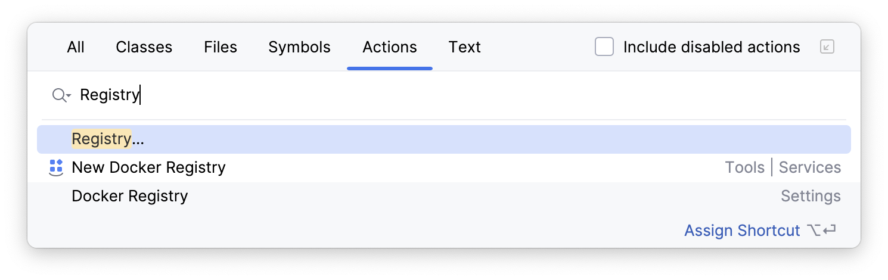Click the Option+Enter shortcut hint symbol

tap(821, 231)
